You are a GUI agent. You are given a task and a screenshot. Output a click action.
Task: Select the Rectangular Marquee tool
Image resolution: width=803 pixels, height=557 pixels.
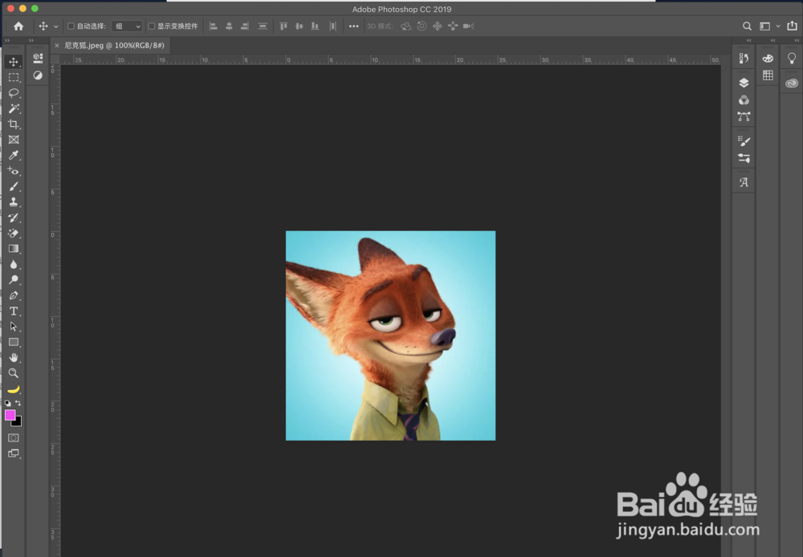[x=14, y=78]
